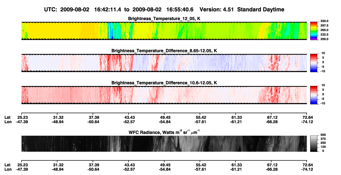
Task: Click the 'Lon' label below the WFC Radiance panel
Action: pyautogui.click(x=8, y=169)
